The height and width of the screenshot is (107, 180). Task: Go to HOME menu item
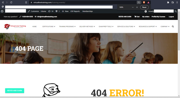(x=34, y=26)
